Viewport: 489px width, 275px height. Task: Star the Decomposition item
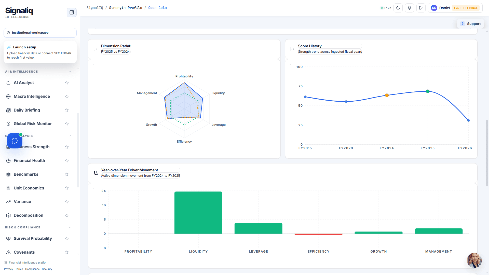pos(67,215)
